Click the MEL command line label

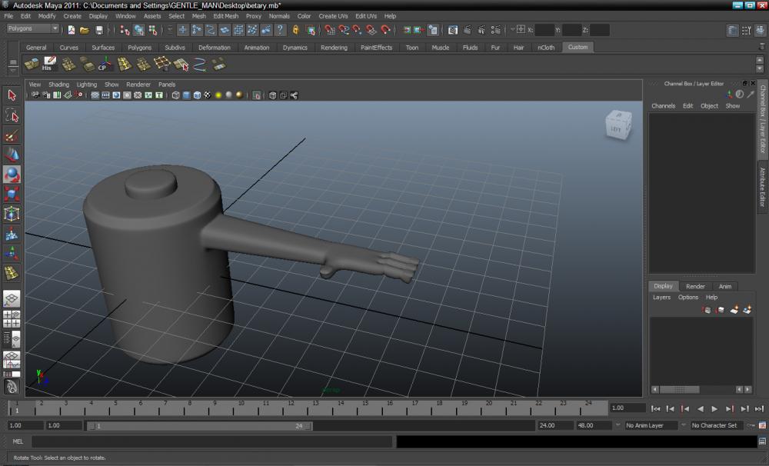coord(18,441)
